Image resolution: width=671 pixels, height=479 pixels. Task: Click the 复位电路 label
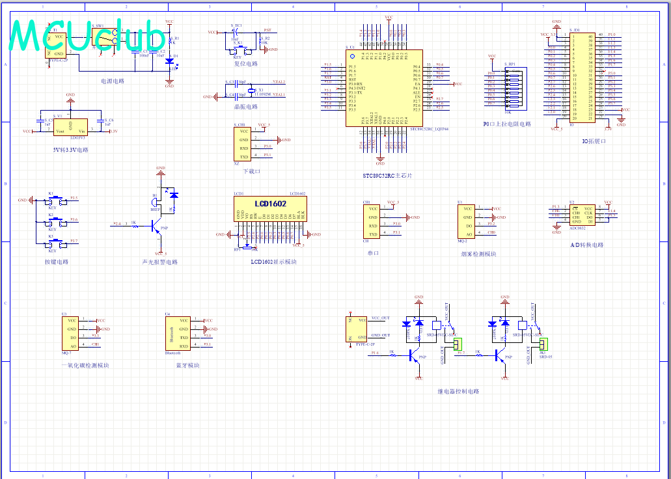tap(246, 64)
